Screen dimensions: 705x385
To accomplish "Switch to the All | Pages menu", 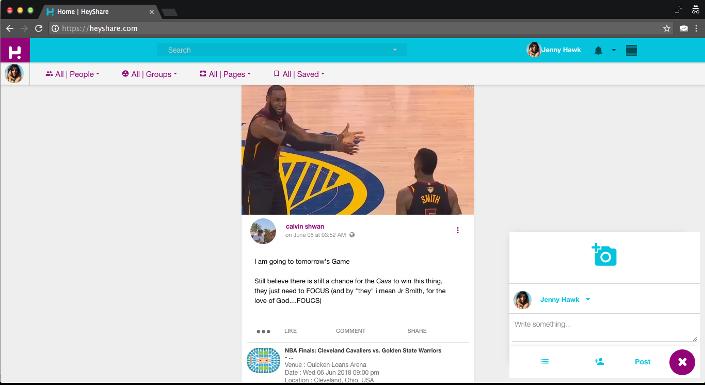I will 225,74.
